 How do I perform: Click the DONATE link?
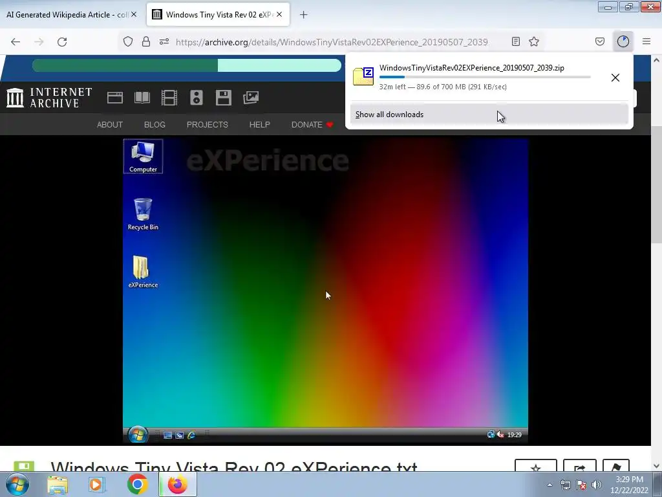(x=312, y=125)
